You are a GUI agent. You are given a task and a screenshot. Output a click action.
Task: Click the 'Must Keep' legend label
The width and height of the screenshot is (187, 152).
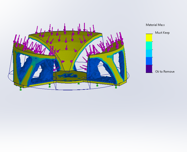coord(162,33)
